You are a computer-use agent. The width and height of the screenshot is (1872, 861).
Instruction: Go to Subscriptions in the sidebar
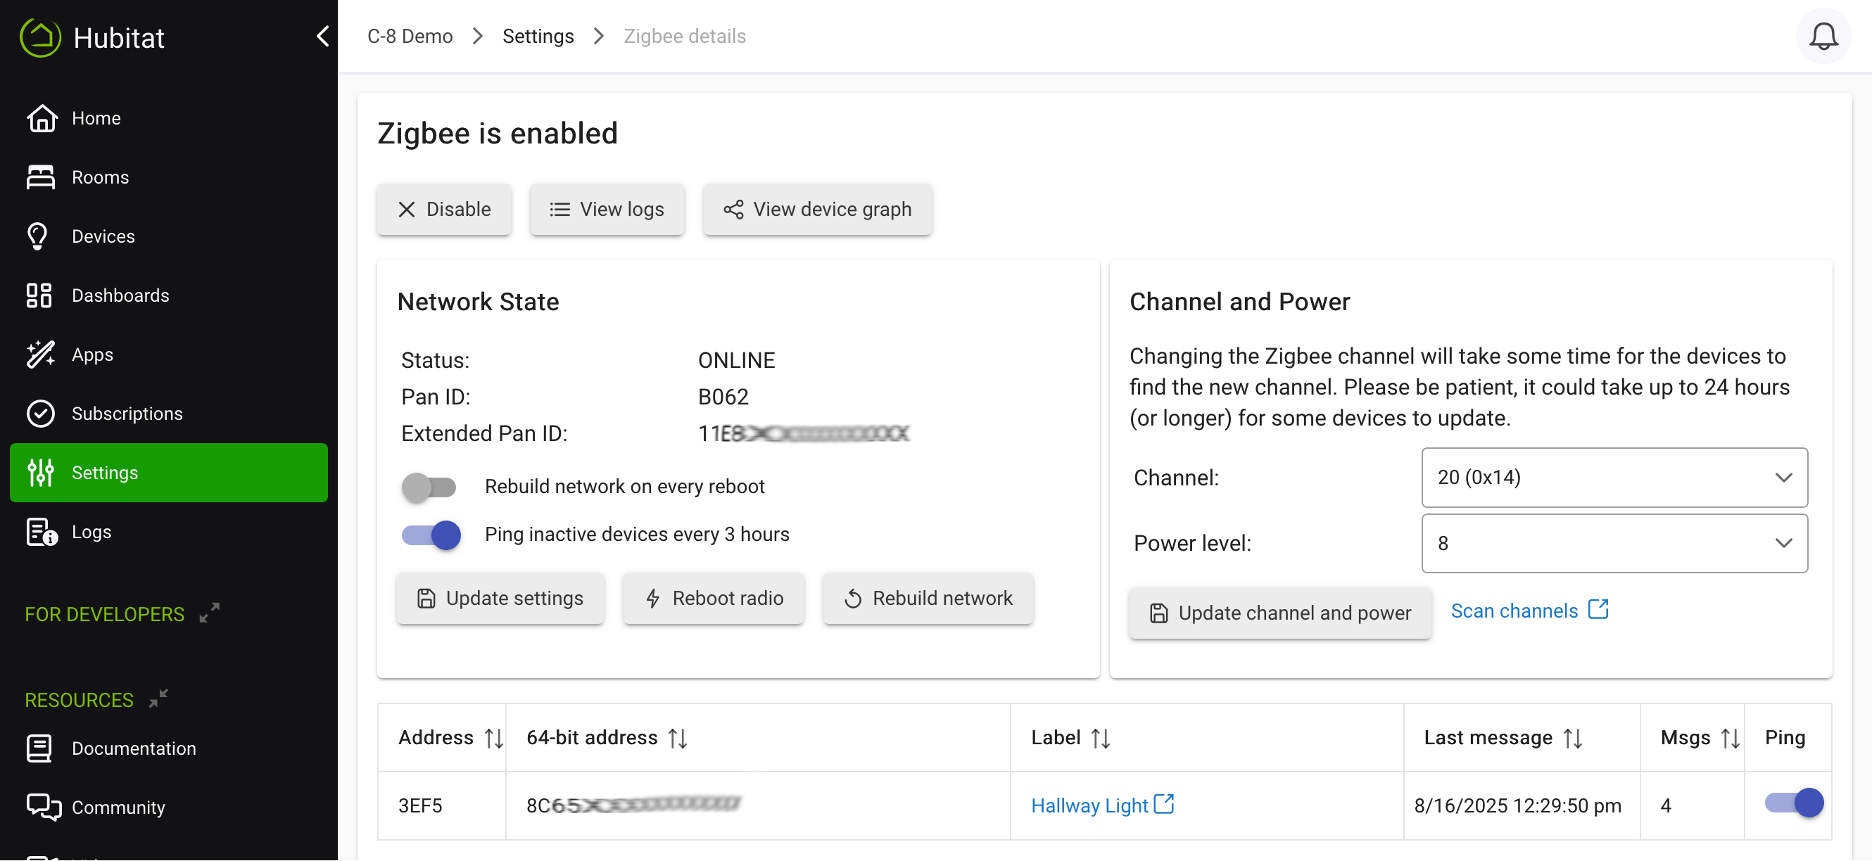[x=169, y=414]
